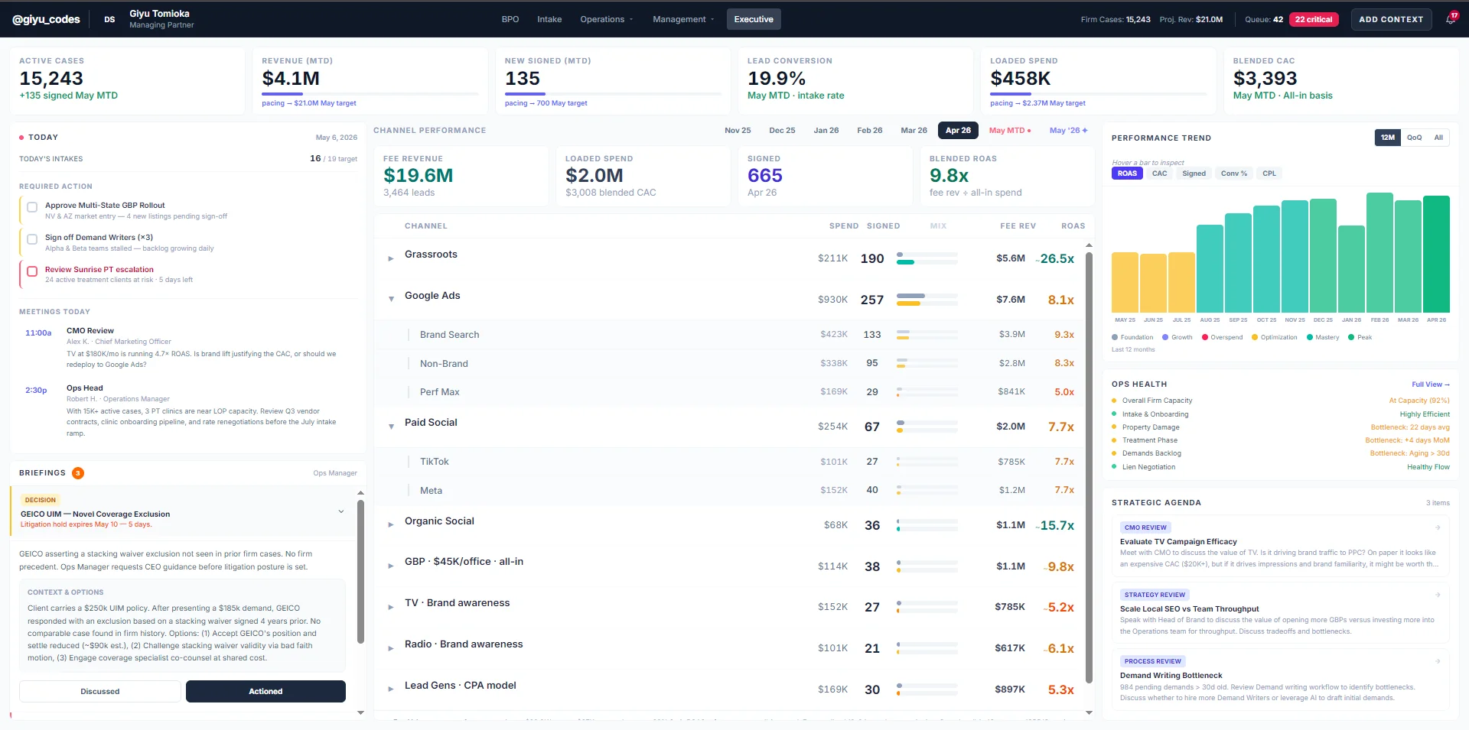
Task: Click the 22 critical queue badge
Action: pos(1314,19)
